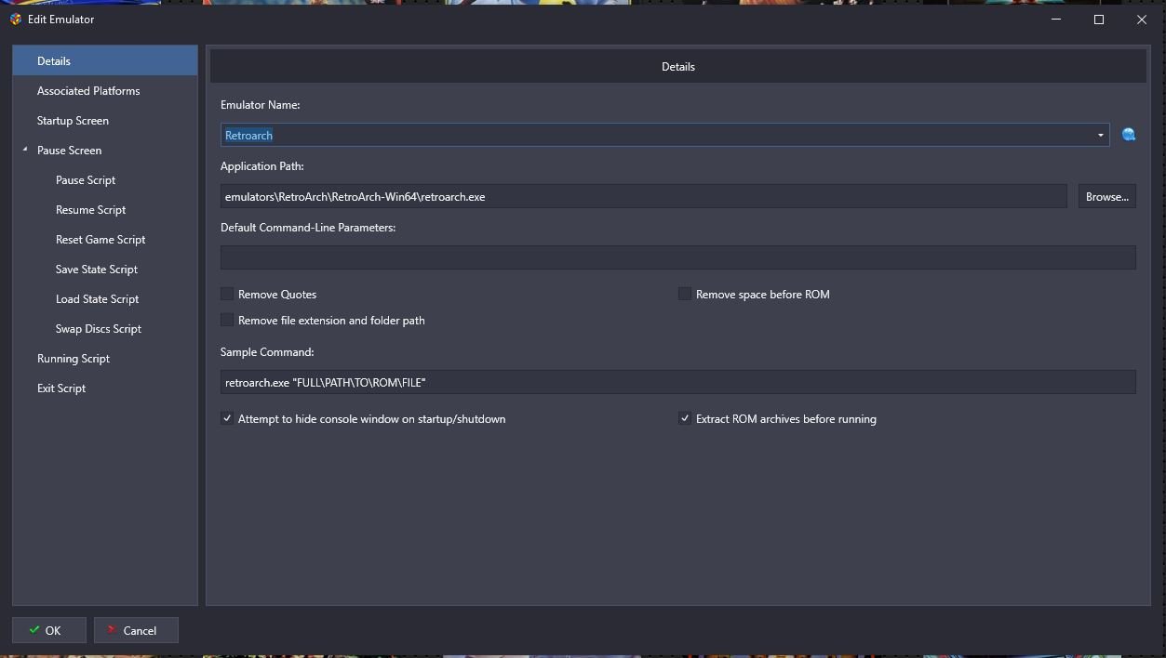
Task: Enable the Remove Quotes checkbox
Action: [227, 294]
